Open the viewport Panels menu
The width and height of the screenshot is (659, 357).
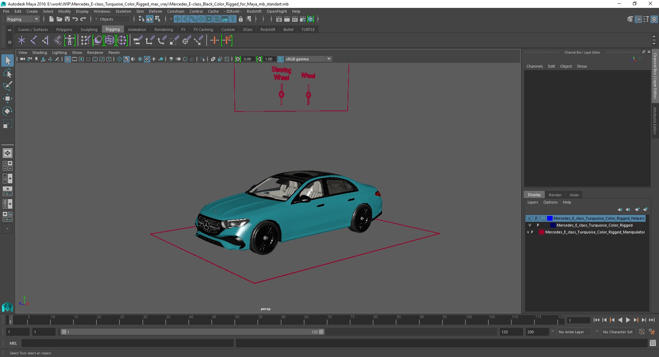tap(114, 53)
